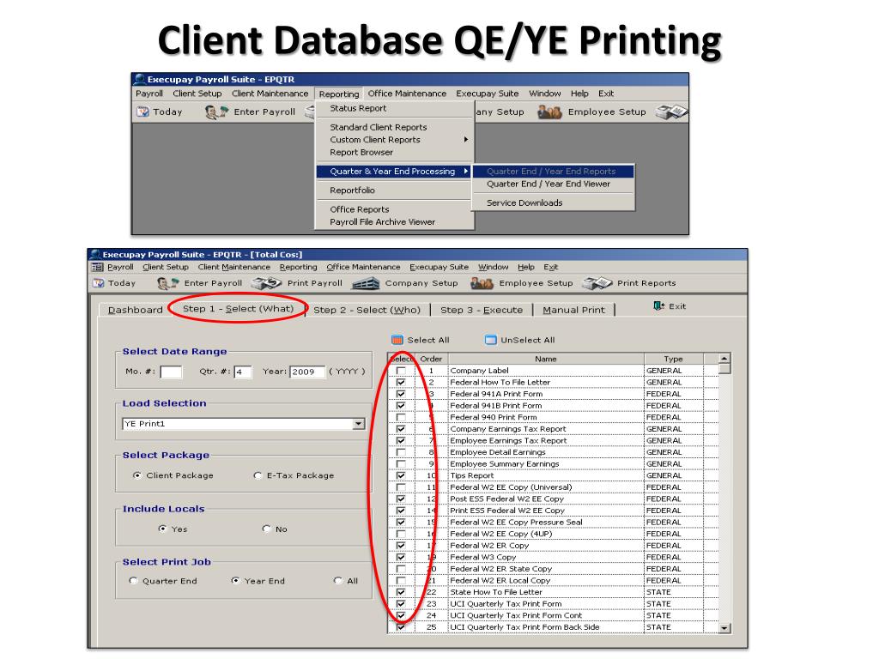Click the Order column header

click(431, 359)
